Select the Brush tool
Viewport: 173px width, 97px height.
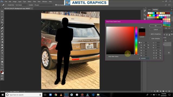pos(2,31)
